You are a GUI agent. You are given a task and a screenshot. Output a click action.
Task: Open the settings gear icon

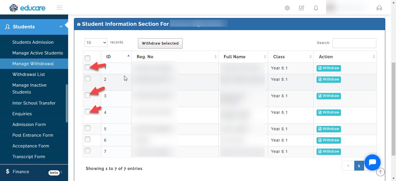click(287, 8)
